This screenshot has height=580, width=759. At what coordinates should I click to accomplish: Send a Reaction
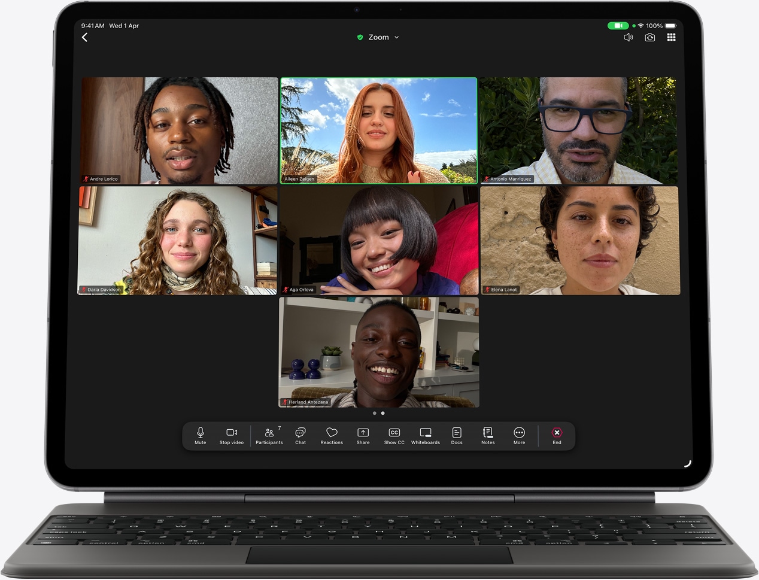(332, 435)
